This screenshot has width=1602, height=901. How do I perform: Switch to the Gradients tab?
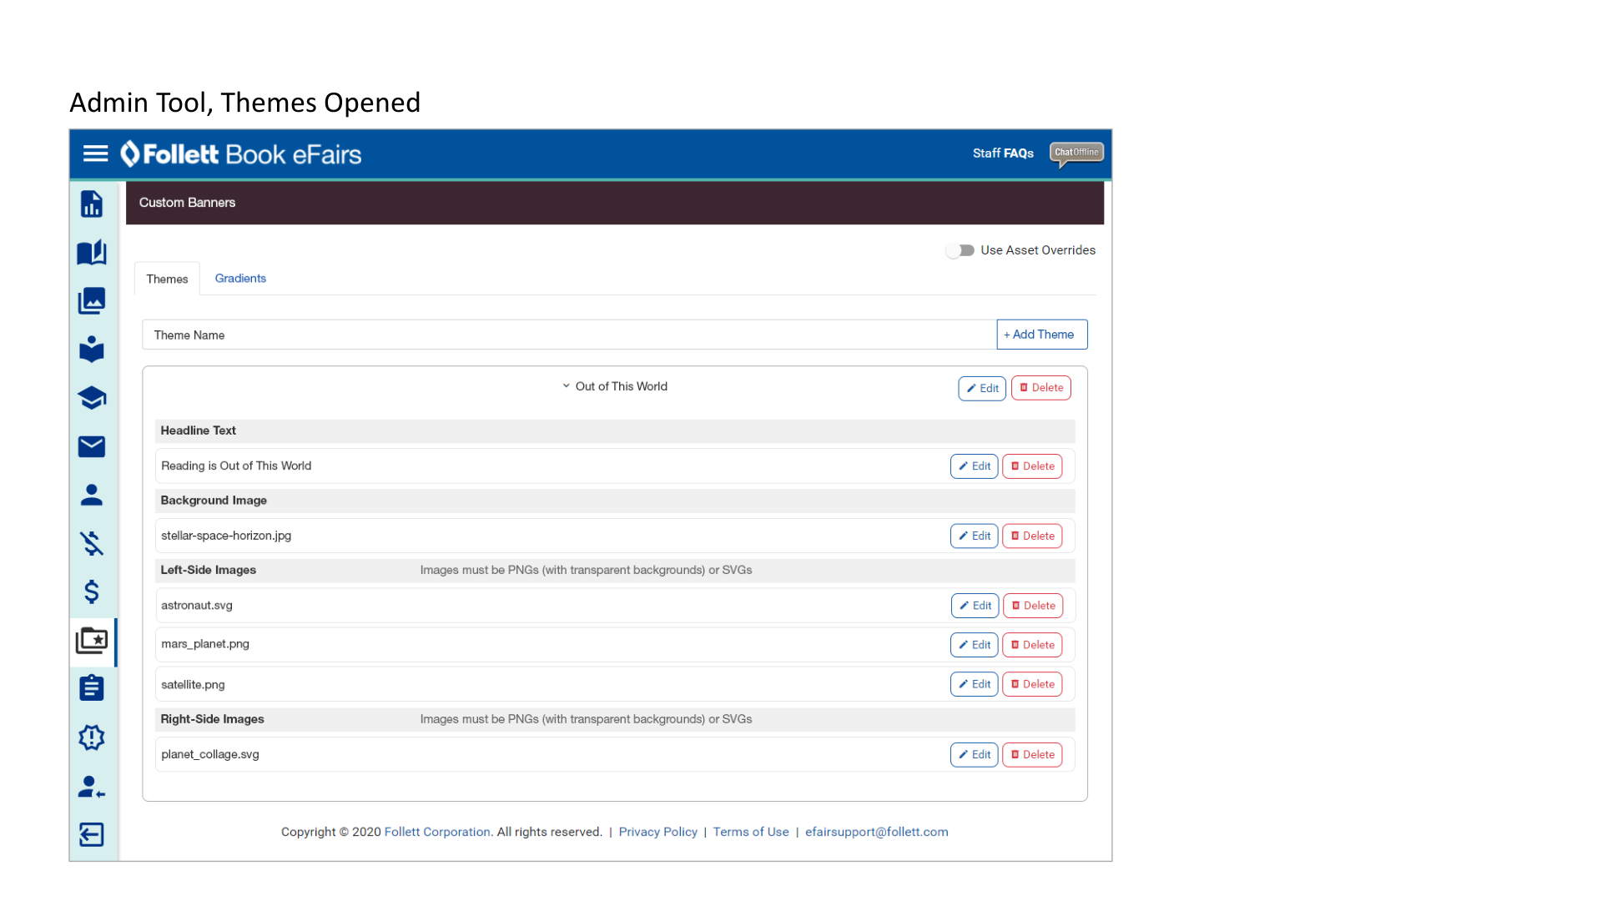coord(240,278)
